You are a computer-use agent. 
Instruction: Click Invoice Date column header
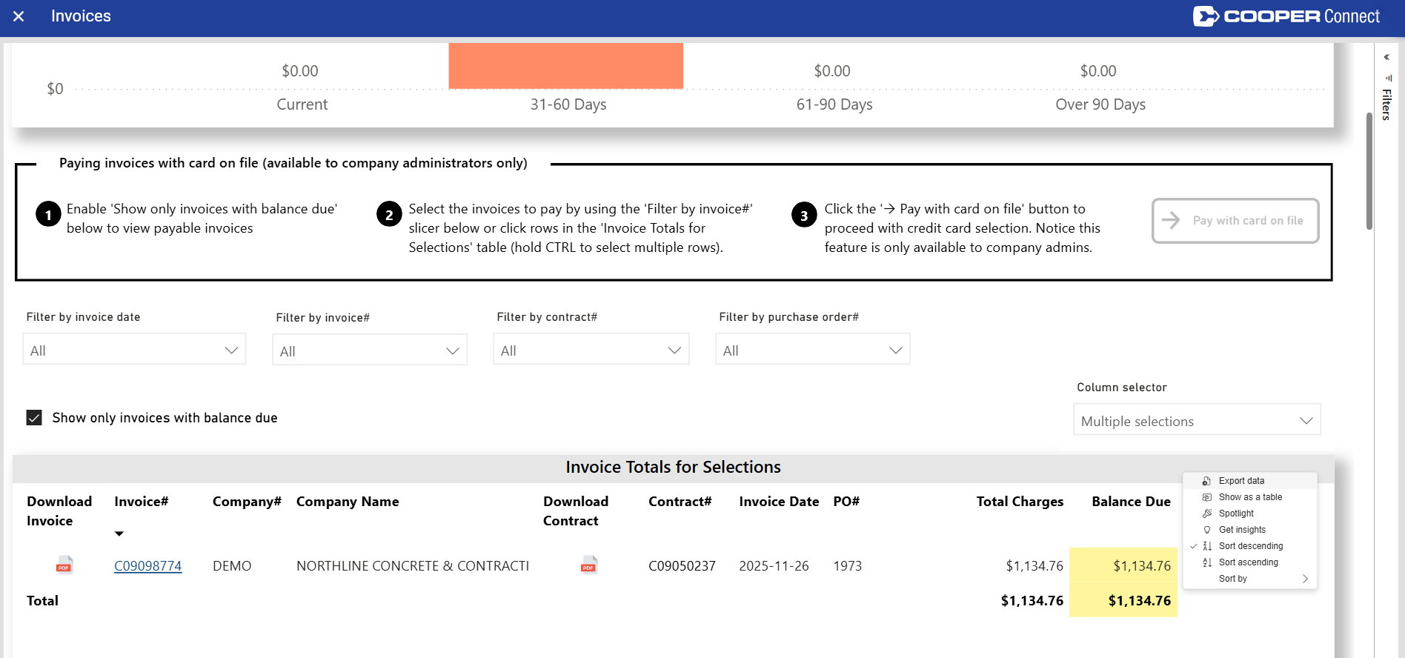pos(779,502)
